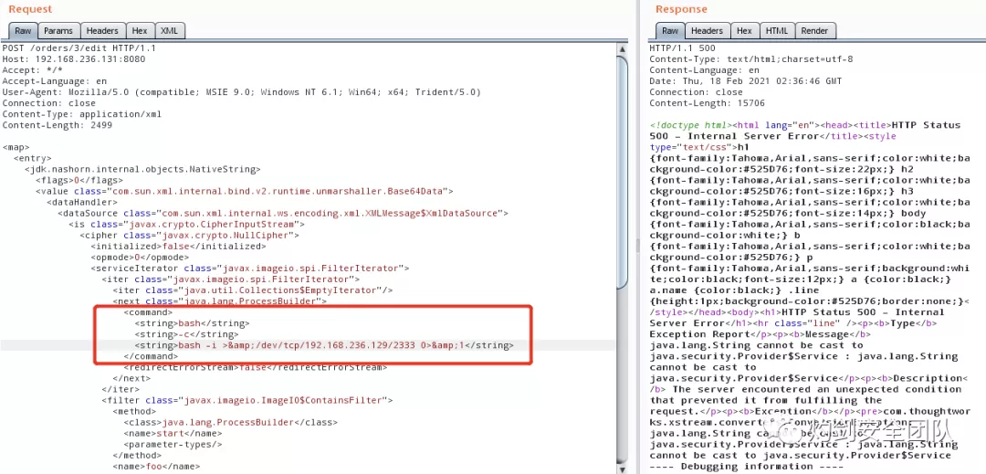The image size is (986, 474).
Task: Switch to the Response Hex tab
Action: click(745, 31)
